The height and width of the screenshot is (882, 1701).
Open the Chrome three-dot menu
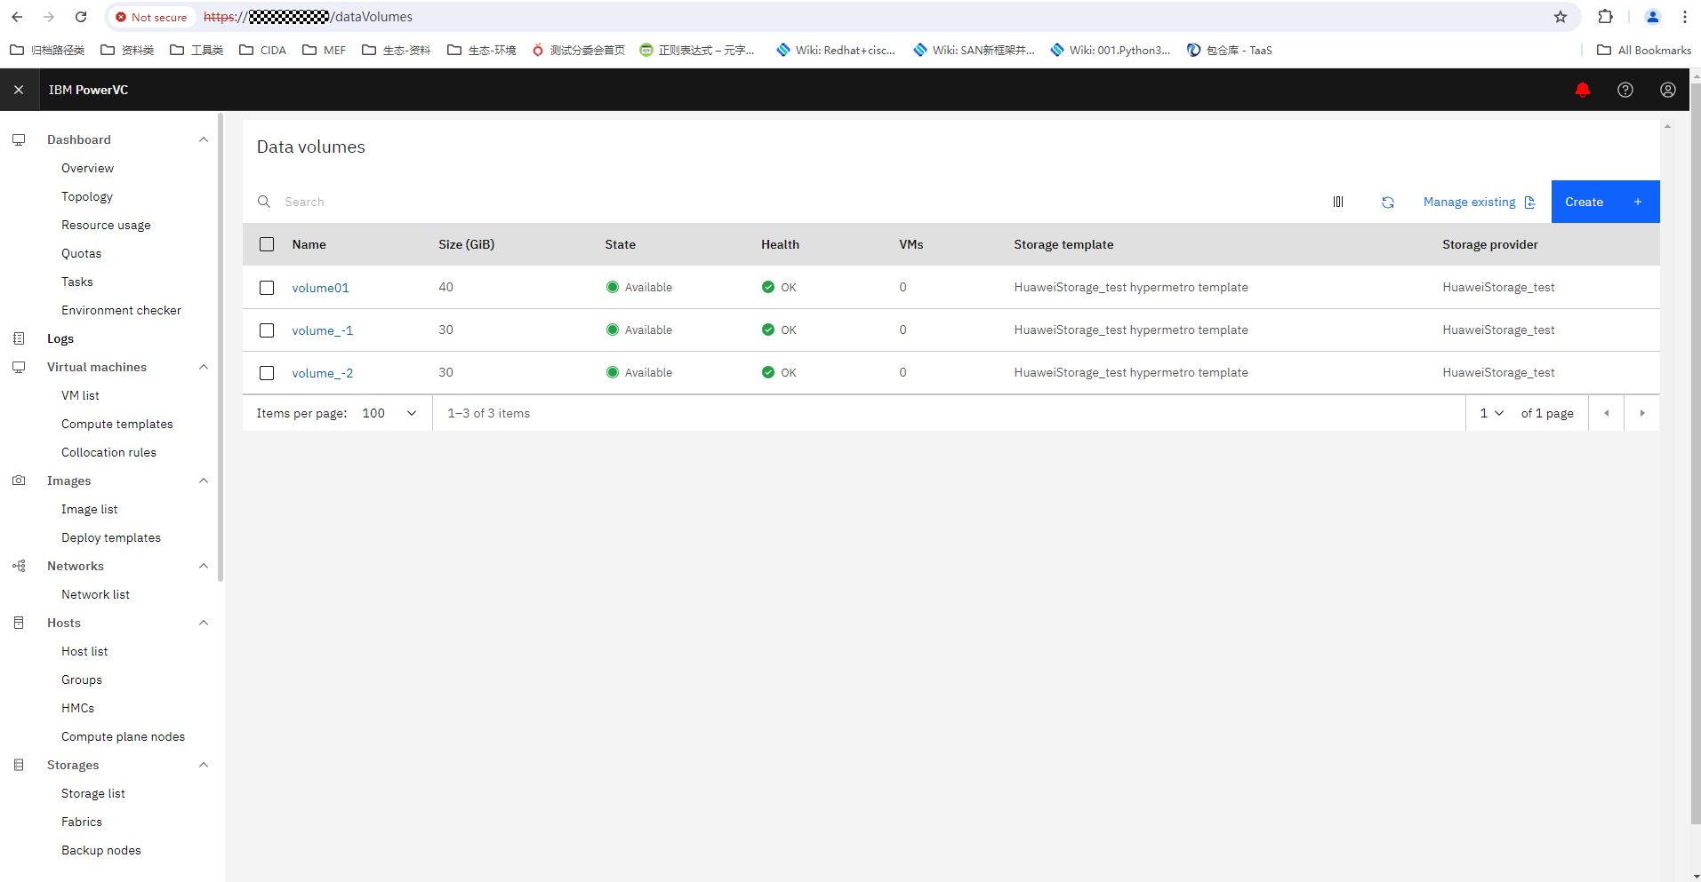click(1685, 17)
